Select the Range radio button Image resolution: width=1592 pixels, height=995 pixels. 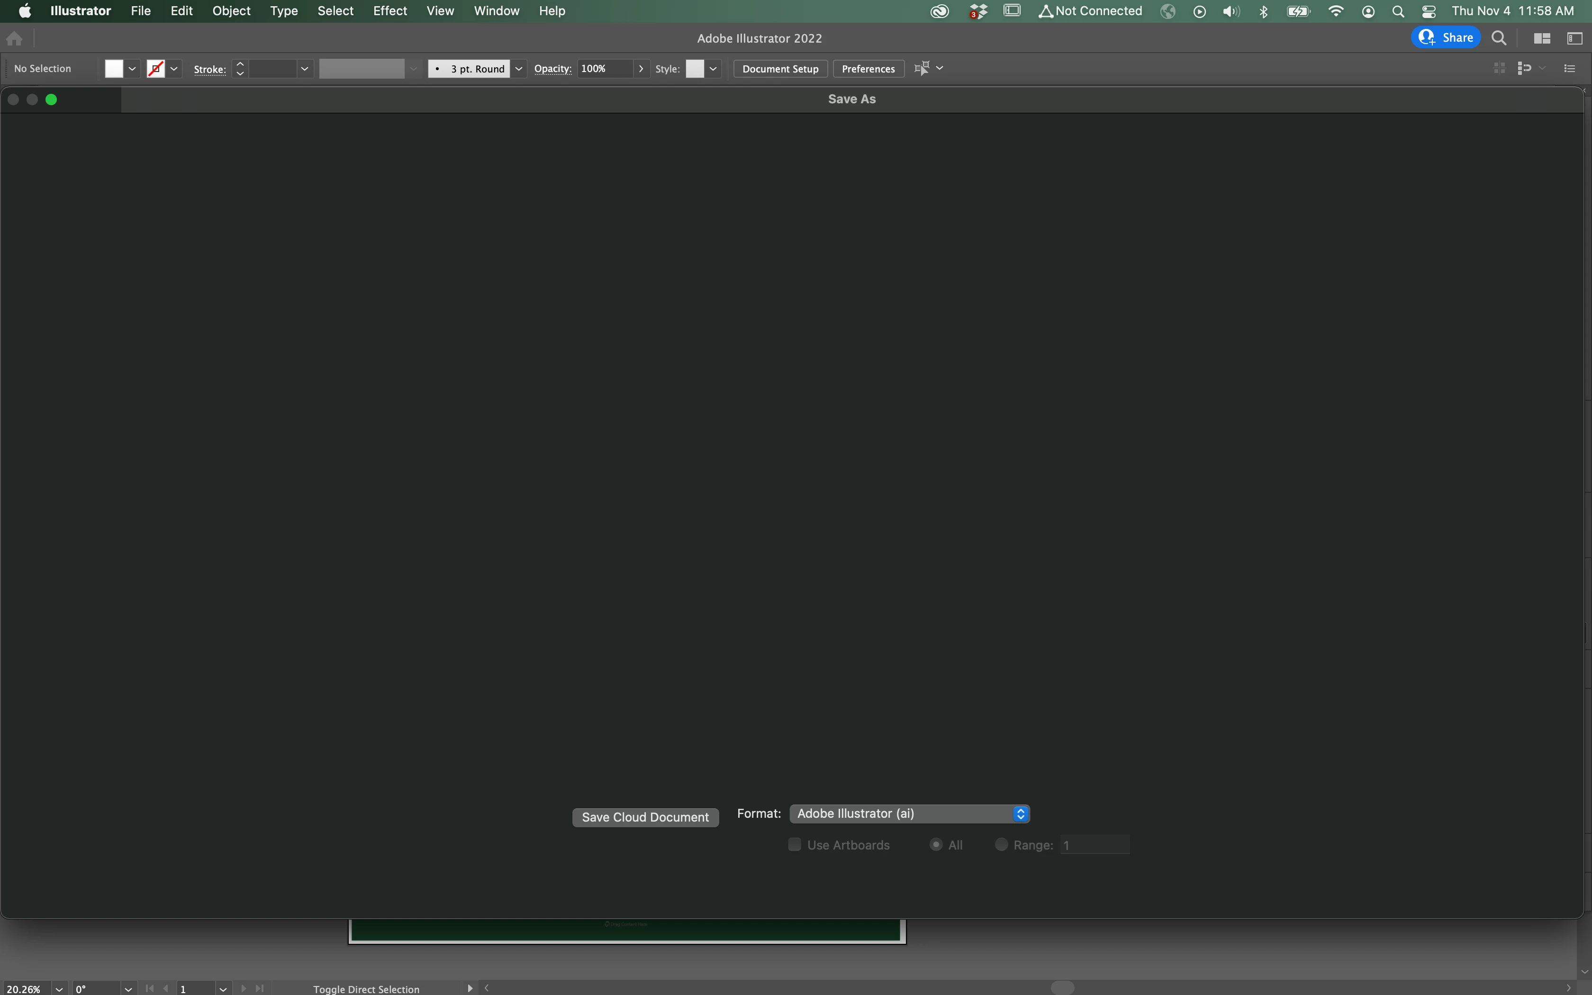click(1001, 844)
